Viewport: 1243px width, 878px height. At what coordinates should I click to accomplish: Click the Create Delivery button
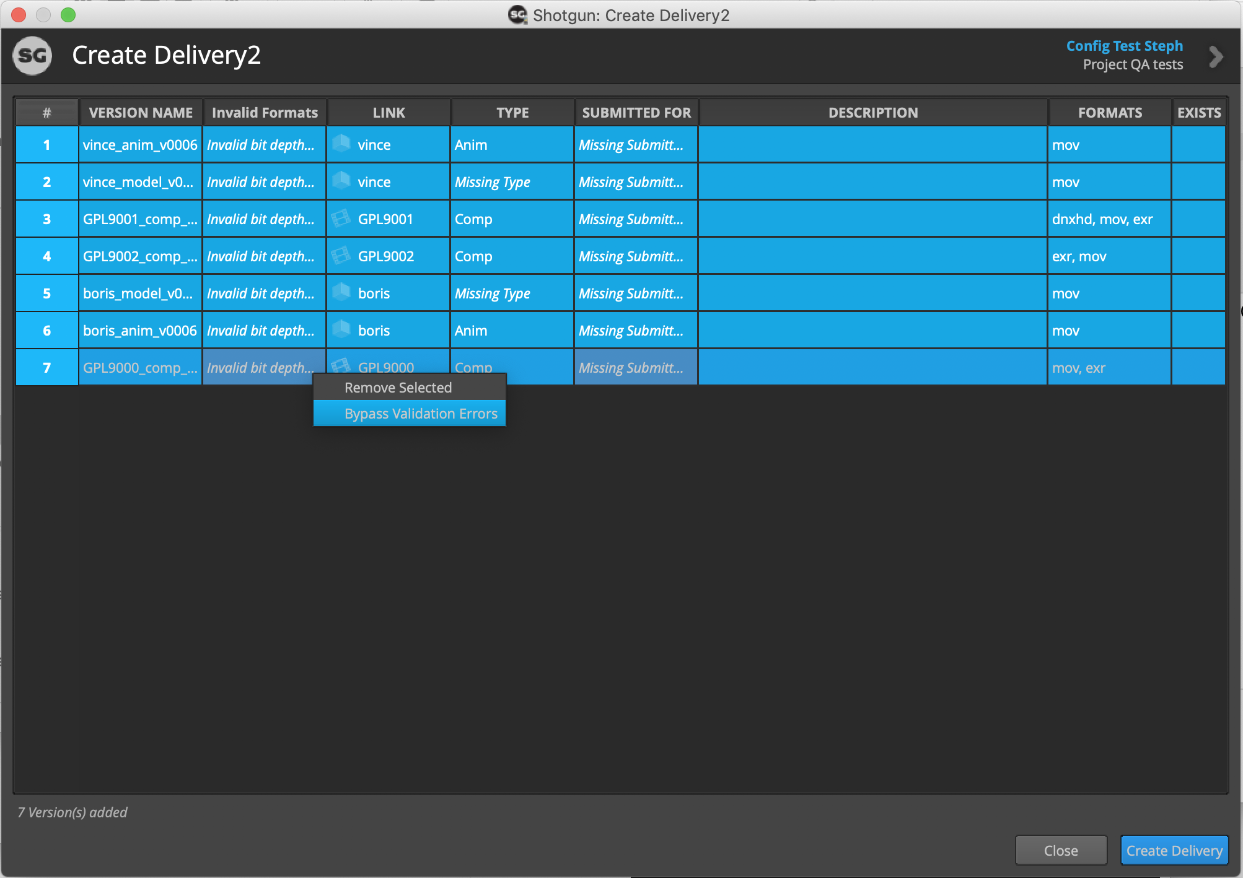click(1174, 850)
